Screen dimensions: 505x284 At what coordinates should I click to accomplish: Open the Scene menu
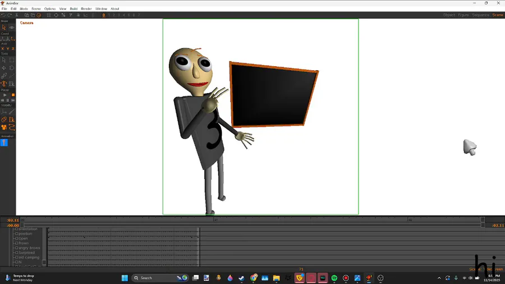tap(36, 8)
